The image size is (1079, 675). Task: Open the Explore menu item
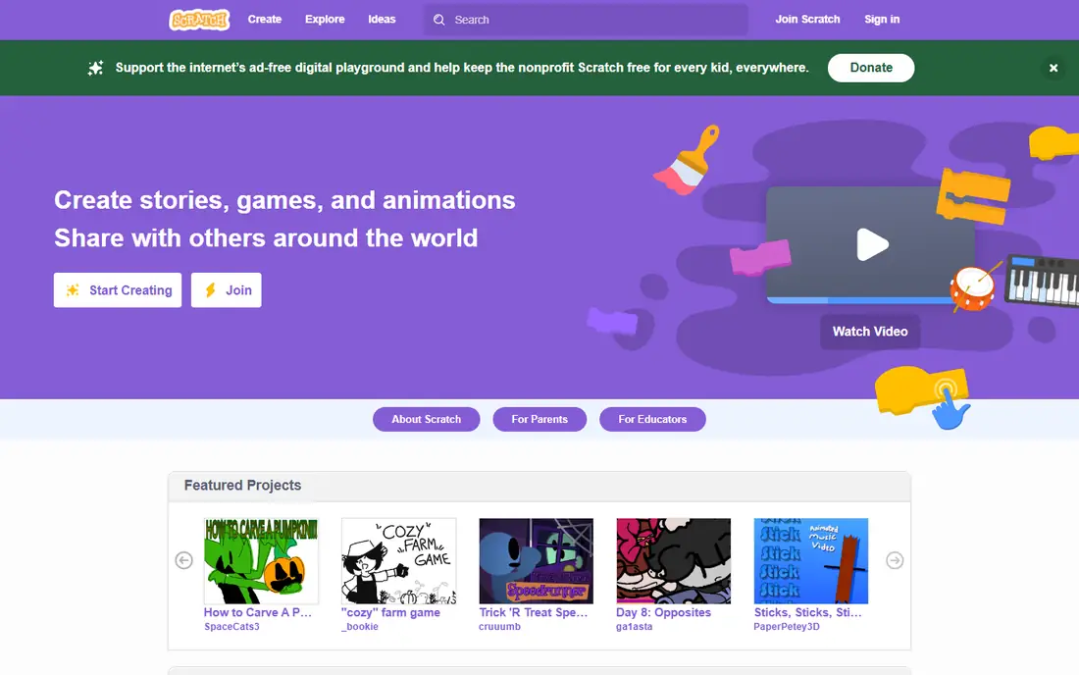point(325,20)
